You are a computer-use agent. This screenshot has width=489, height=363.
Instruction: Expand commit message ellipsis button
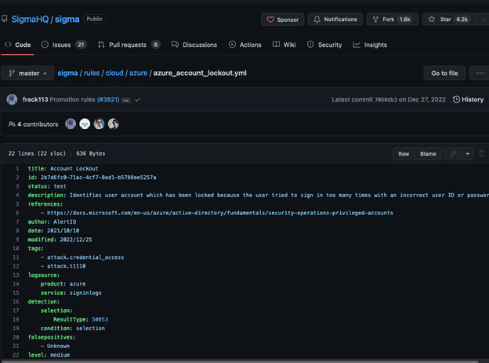[126, 100]
